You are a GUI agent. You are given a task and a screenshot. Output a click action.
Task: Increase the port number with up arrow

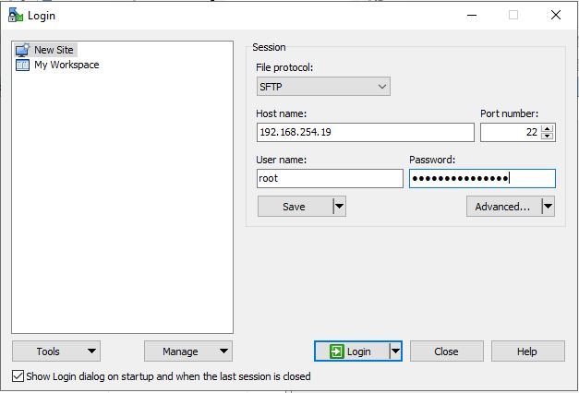(549, 128)
